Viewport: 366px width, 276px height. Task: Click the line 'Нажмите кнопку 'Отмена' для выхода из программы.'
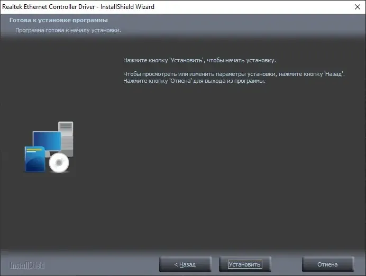pos(195,81)
